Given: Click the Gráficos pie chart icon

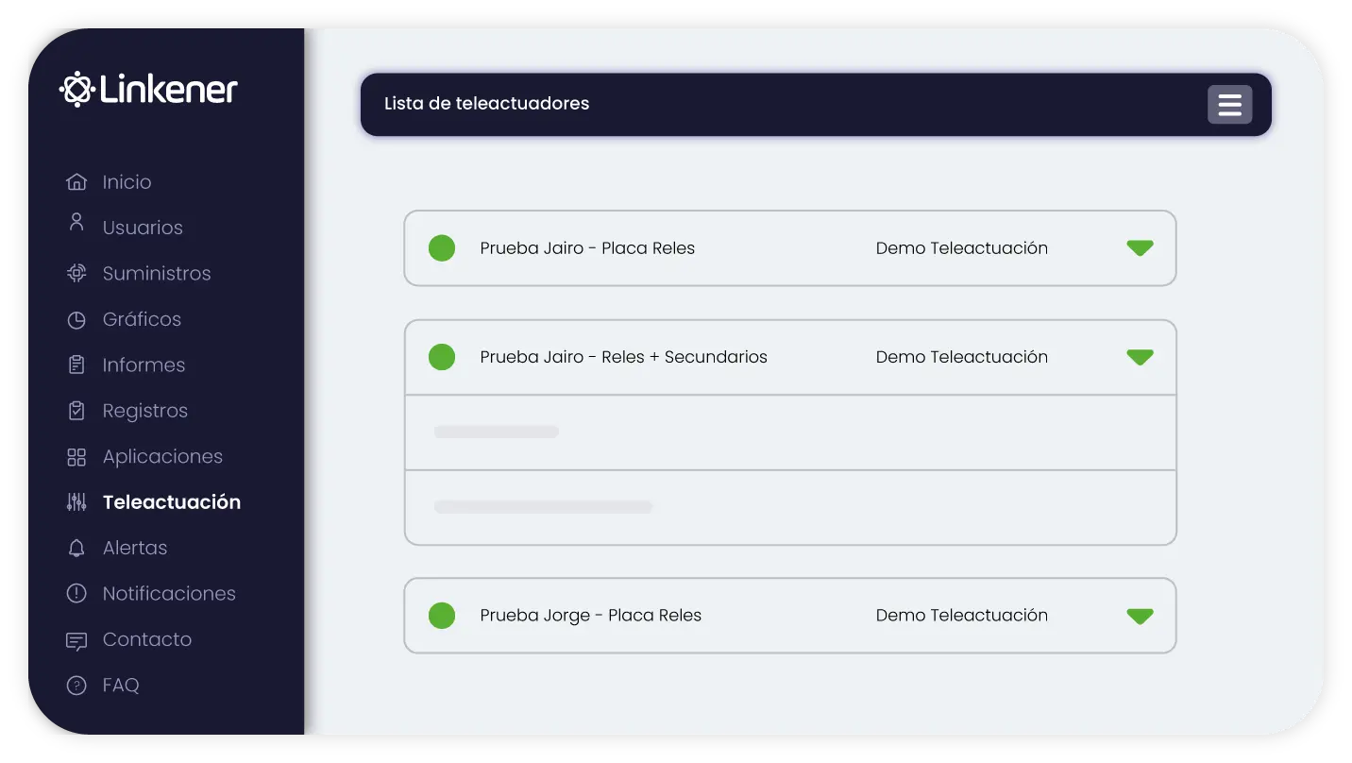Looking at the screenshot, I should (x=76, y=320).
